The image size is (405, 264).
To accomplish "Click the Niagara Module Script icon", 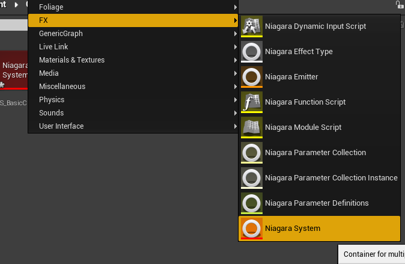I will point(252,127).
